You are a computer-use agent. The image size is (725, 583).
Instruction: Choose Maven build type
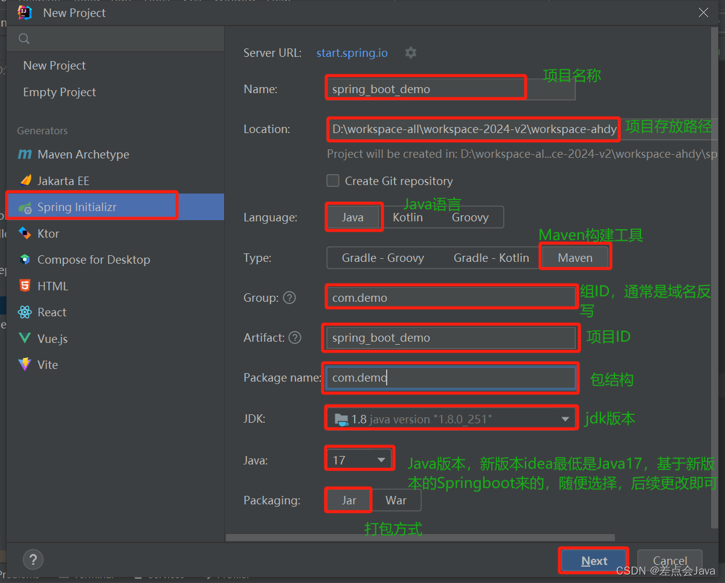click(x=575, y=258)
